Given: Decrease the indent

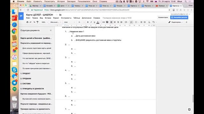Looking at the screenshot, I should (141, 22).
